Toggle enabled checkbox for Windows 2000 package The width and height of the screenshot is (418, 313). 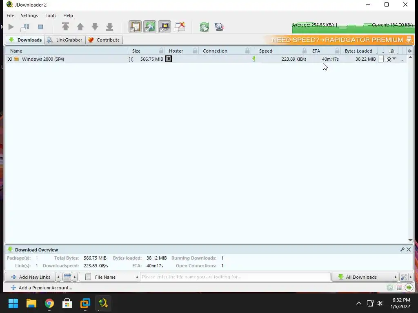(x=381, y=59)
